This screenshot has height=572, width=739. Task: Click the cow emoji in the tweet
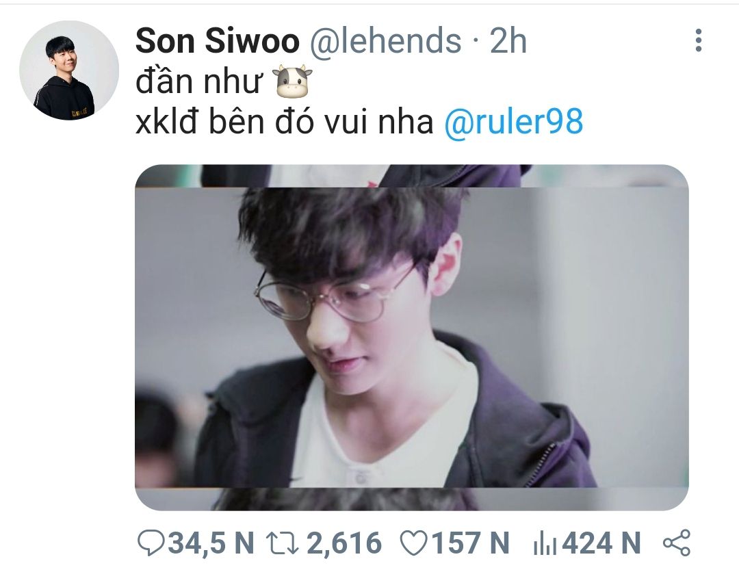click(x=293, y=81)
